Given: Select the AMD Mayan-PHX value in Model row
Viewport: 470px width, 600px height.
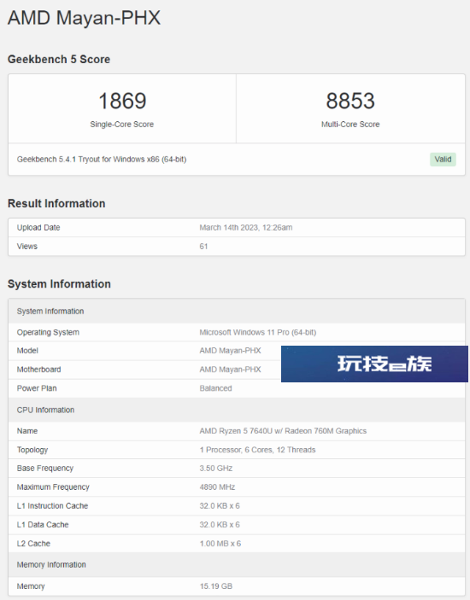Looking at the screenshot, I should pos(230,351).
